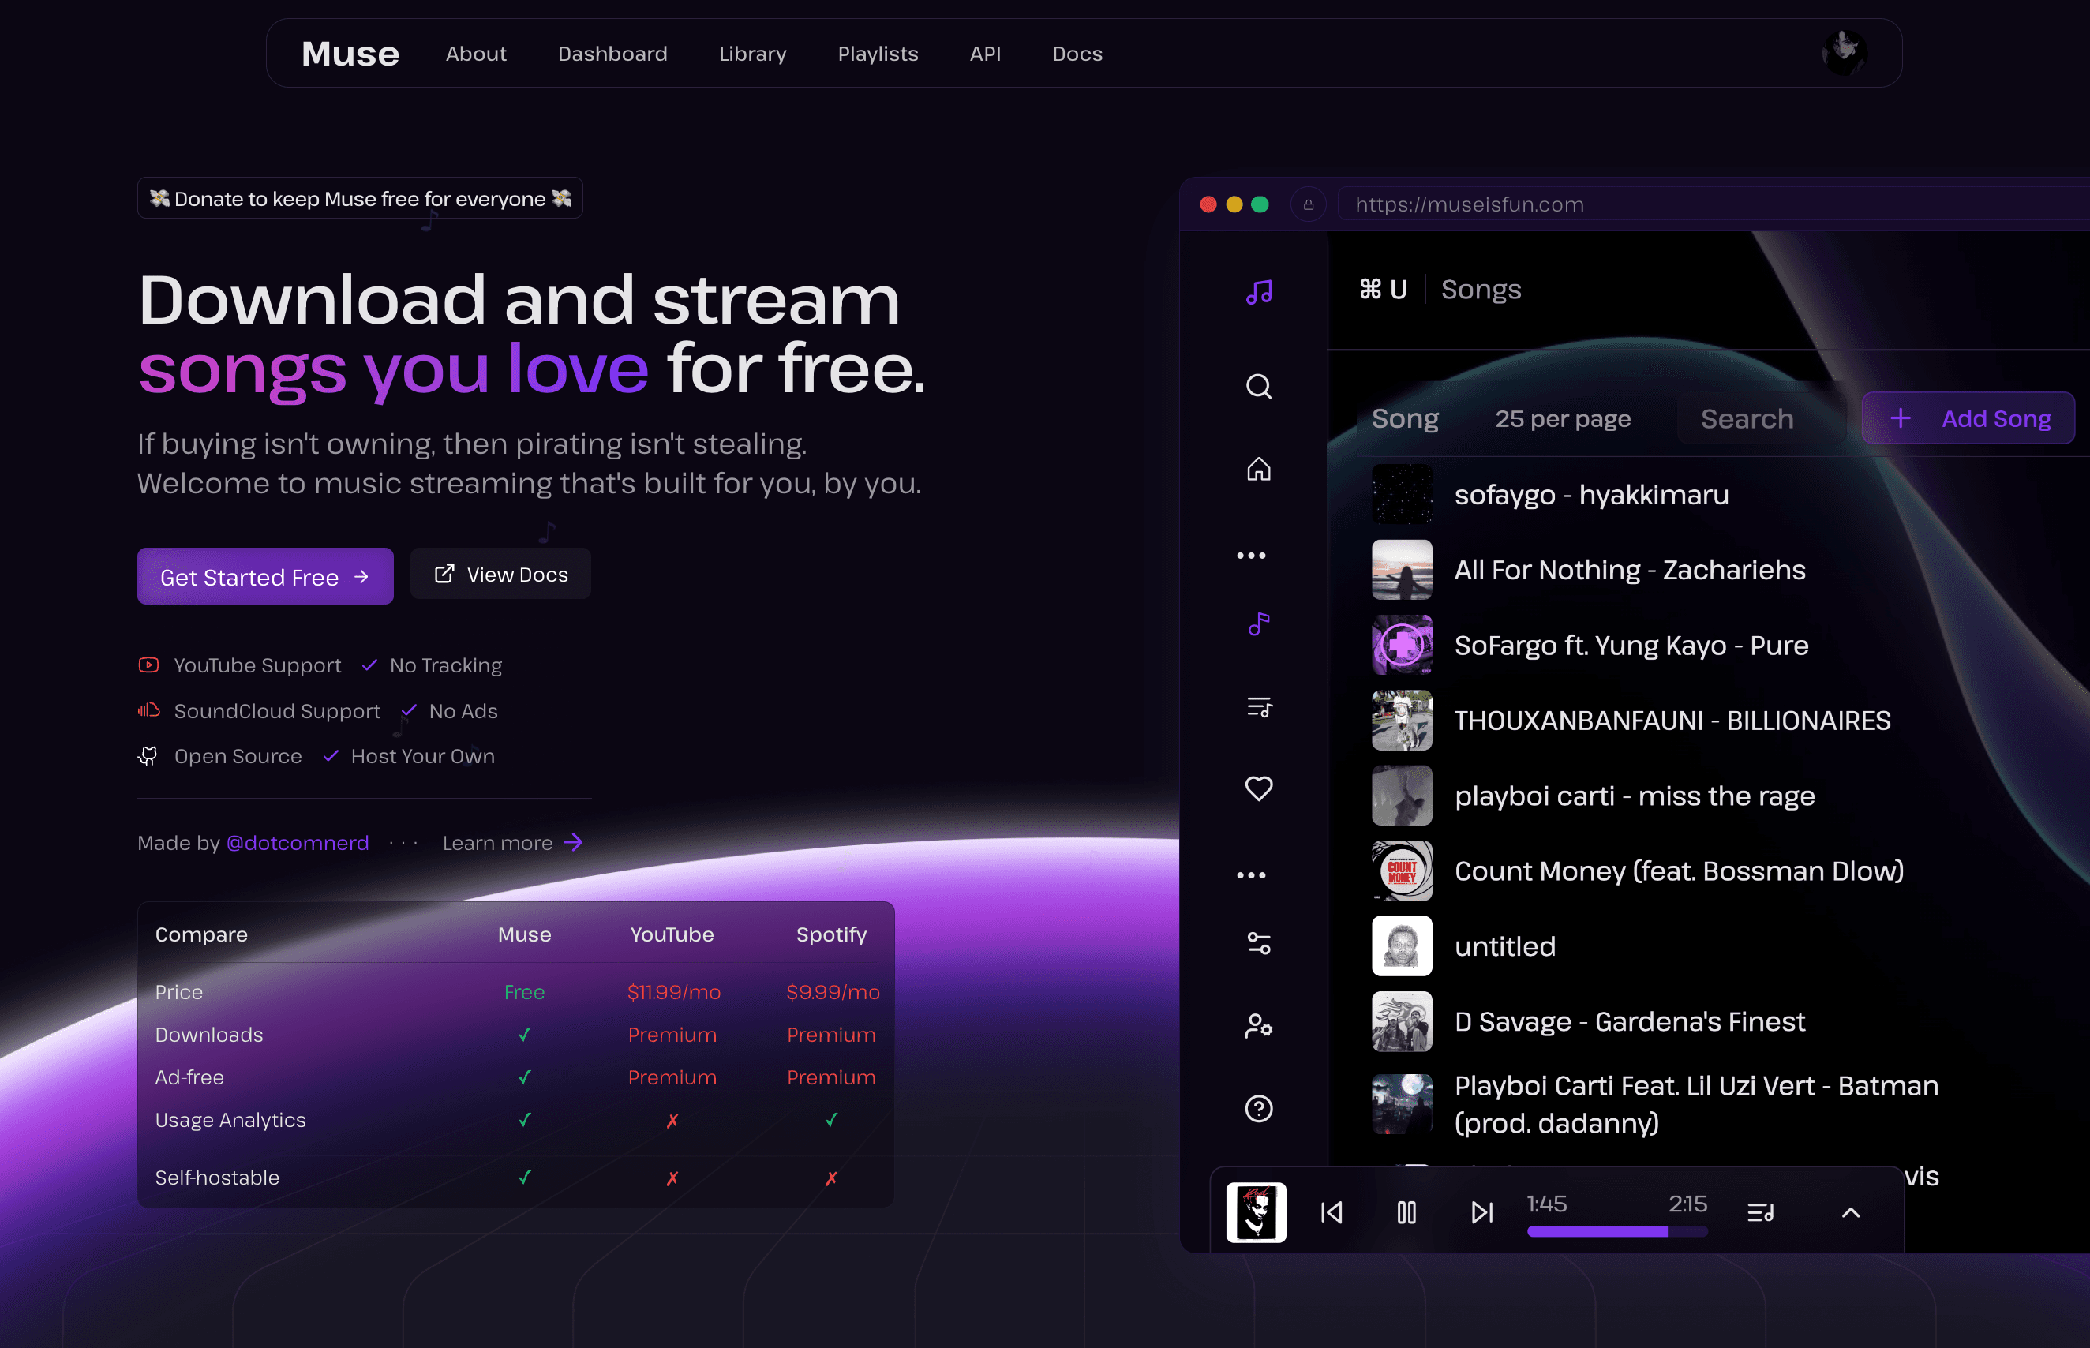Click the heart favorites sidebar icon
This screenshot has height=1348, width=2090.
click(x=1259, y=788)
